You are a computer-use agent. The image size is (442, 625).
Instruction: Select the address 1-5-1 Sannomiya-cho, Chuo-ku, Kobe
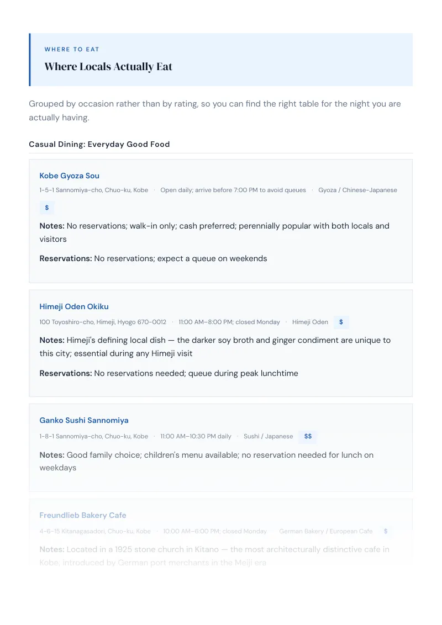click(94, 190)
